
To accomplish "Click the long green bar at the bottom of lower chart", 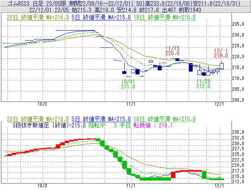I will coord(155,179).
